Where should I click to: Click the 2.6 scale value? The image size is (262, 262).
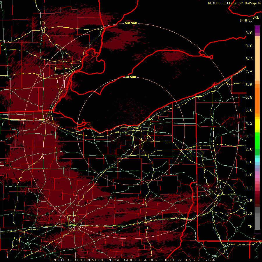(x=249, y=149)
